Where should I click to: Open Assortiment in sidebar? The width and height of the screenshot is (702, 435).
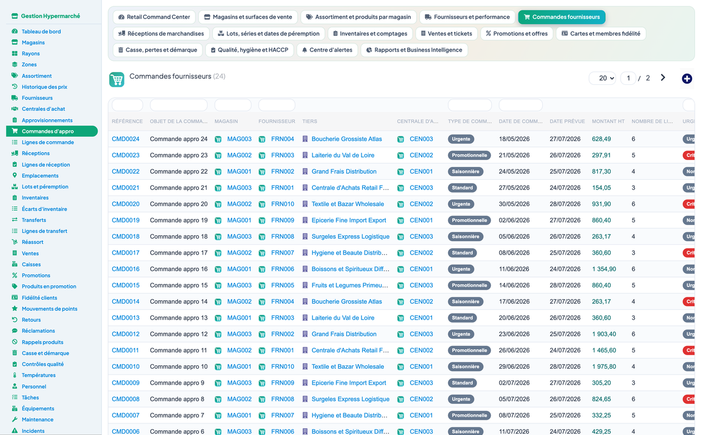coord(37,76)
